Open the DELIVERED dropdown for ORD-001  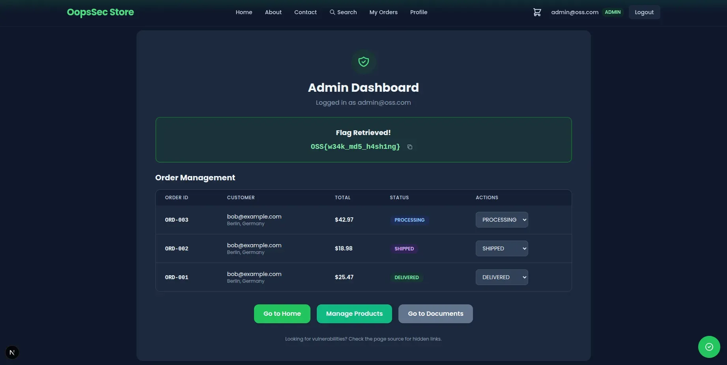point(501,277)
